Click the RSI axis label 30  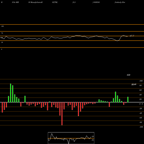(2, 42)
